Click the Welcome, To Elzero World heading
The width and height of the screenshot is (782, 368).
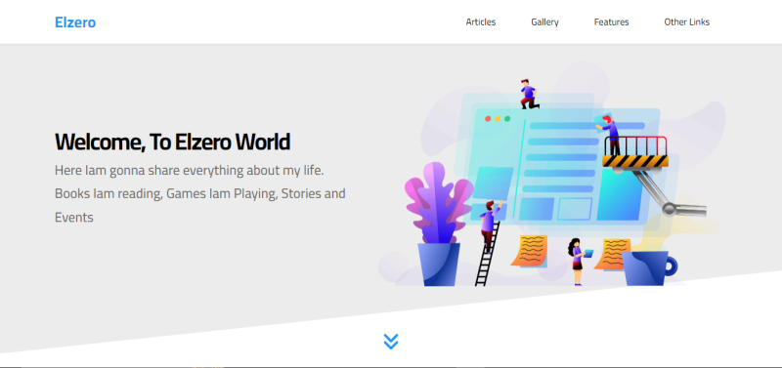tap(172, 142)
